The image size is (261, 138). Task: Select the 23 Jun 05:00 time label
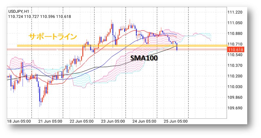[113, 121]
